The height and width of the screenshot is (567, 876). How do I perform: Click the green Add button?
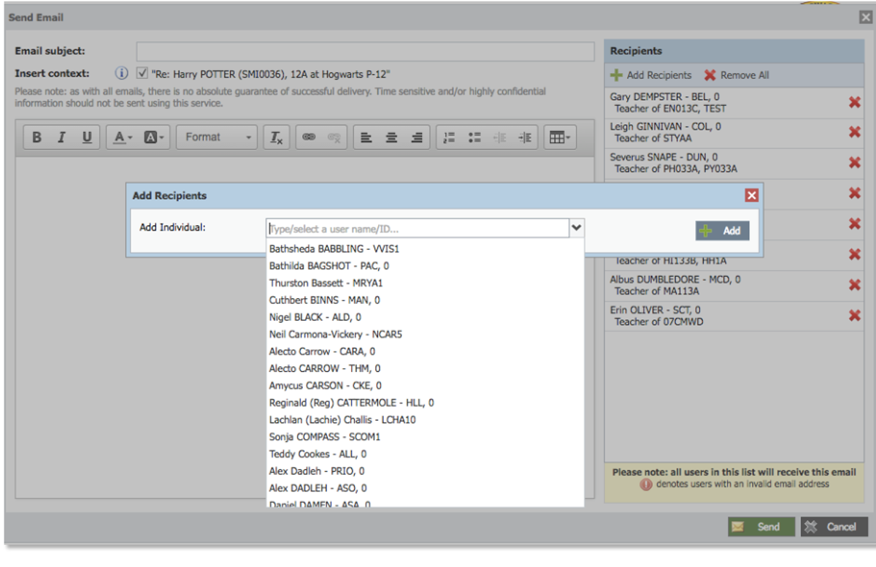coord(722,231)
